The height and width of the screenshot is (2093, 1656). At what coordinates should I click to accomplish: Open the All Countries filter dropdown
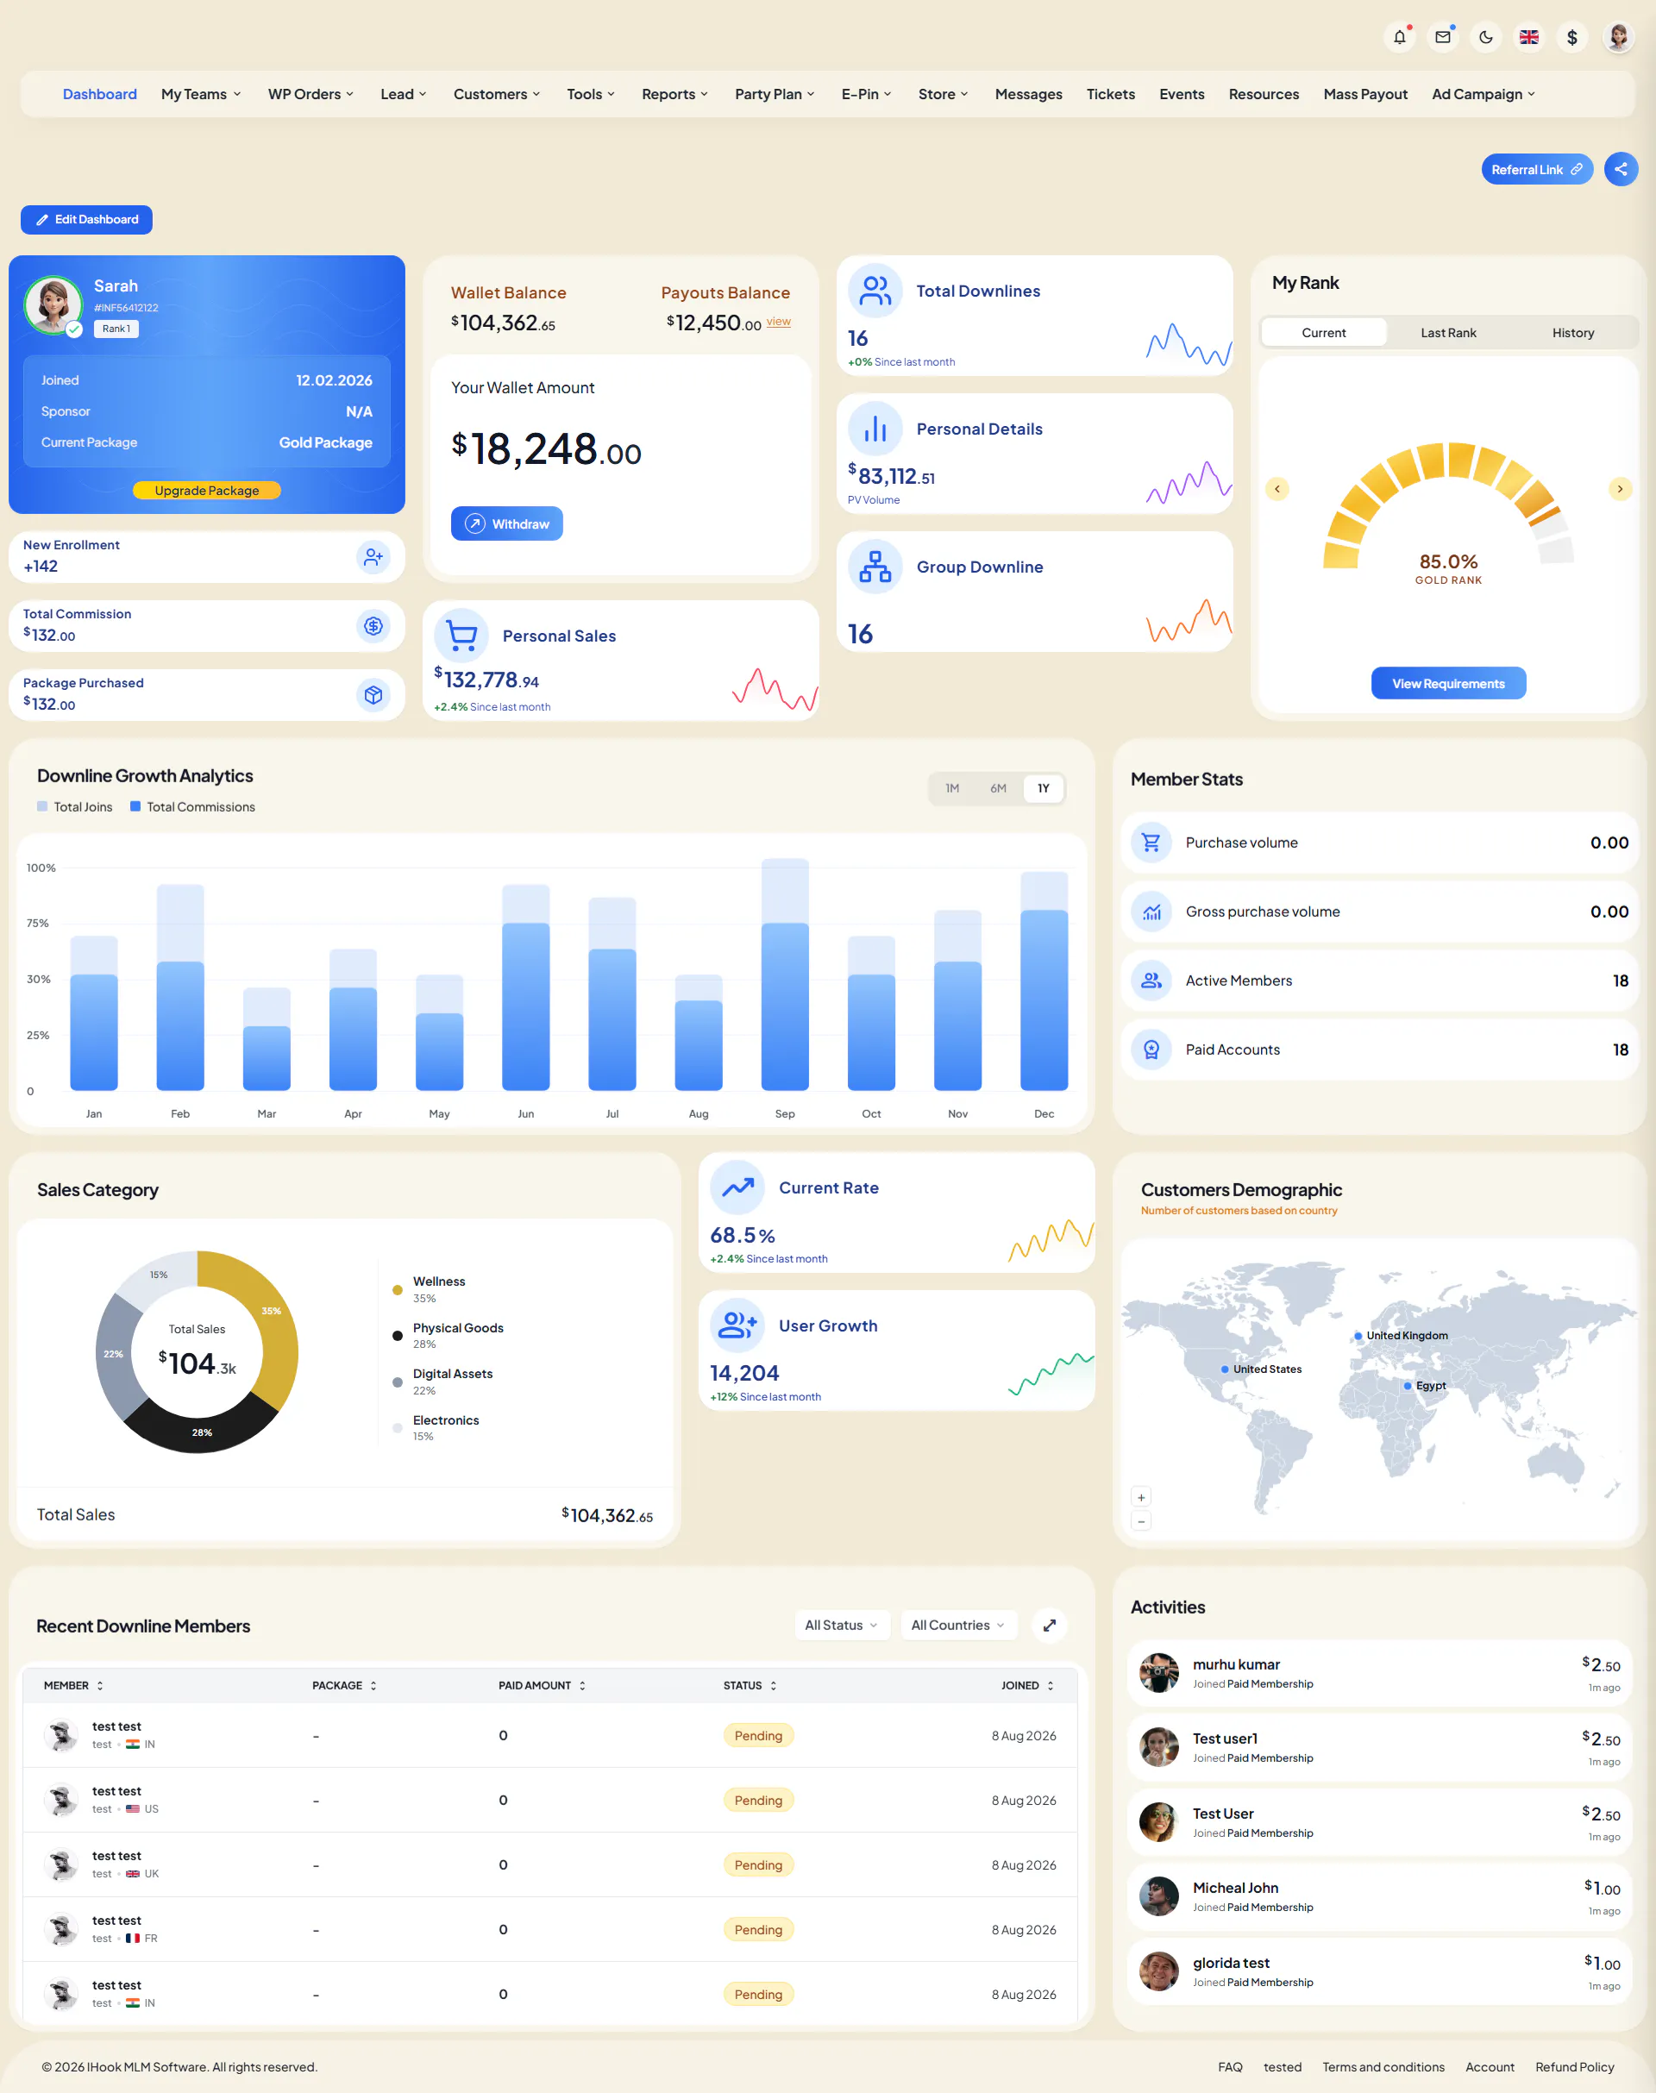pyautogui.click(x=958, y=1625)
